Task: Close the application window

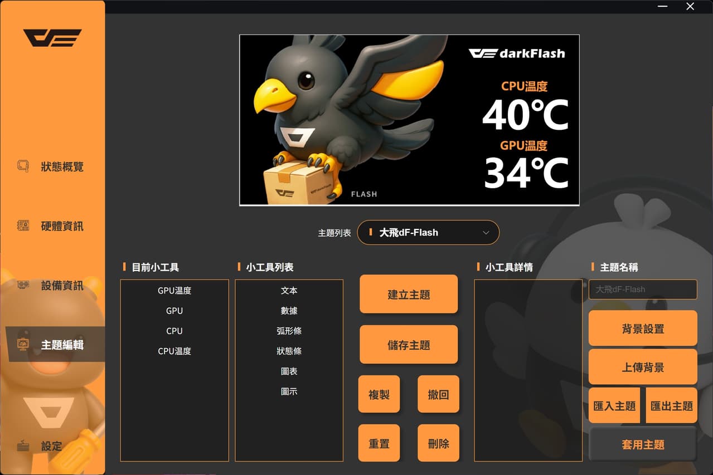Action: 690,7
